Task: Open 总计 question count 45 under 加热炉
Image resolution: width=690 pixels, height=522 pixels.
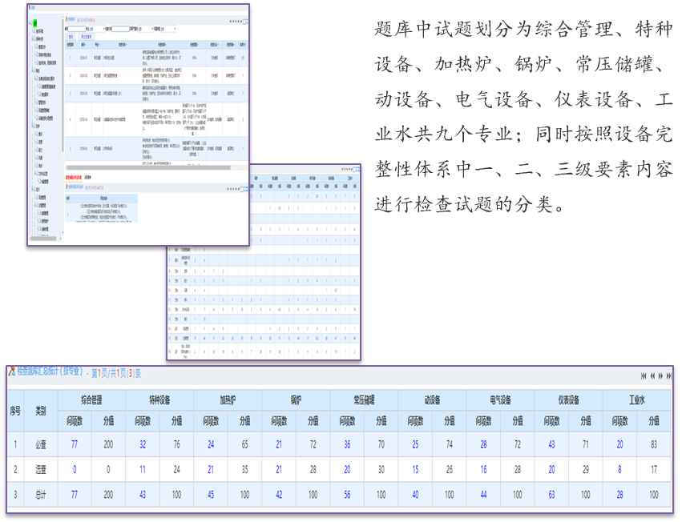Action: pyautogui.click(x=211, y=495)
